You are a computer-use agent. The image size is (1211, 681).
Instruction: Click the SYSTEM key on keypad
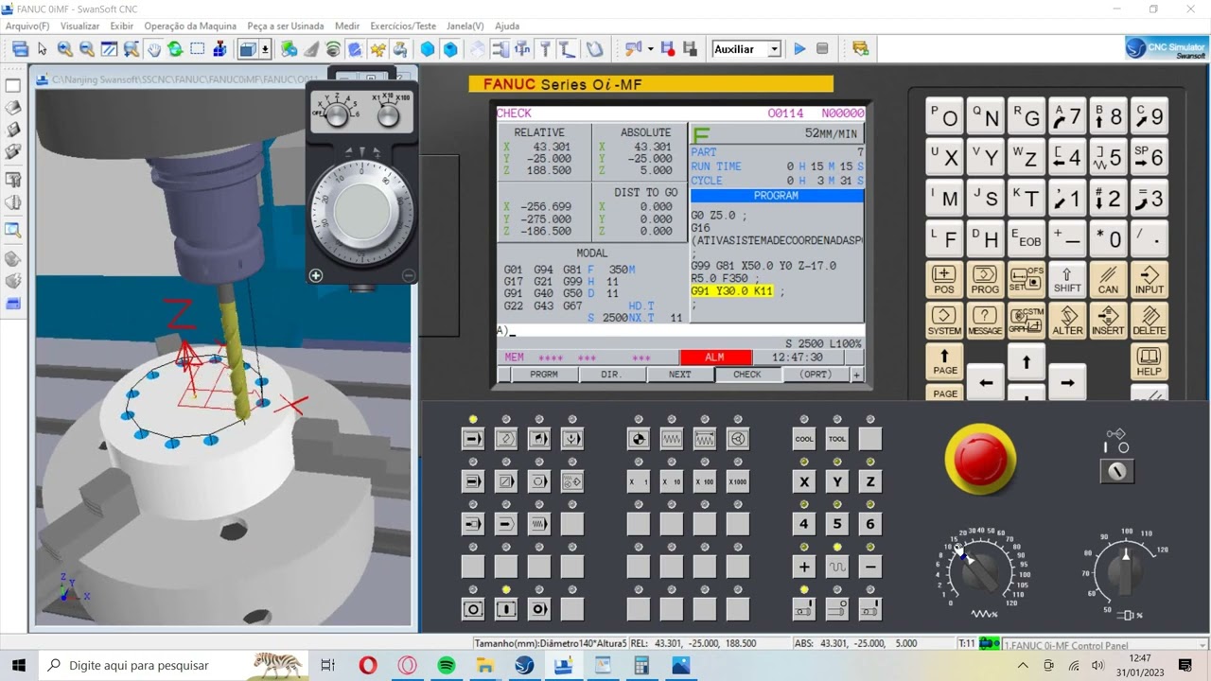944,321
